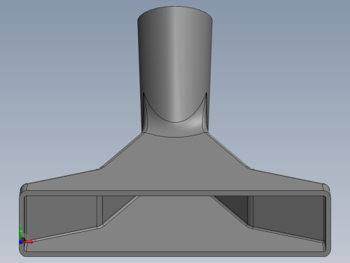Image resolution: width=350 pixels, height=263 pixels.
Task: Select the cylindrical hose tube surface
Action: (x=175, y=56)
